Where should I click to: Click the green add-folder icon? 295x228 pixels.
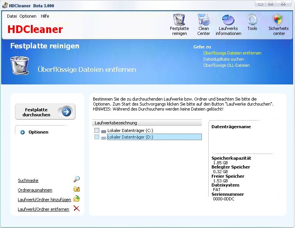pyautogui.click(x=77, y=199)
